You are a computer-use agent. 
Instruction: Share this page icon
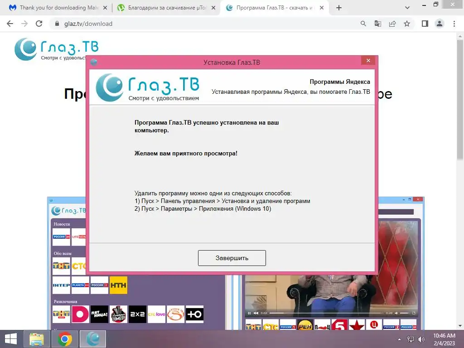click(x=392, y=24)
